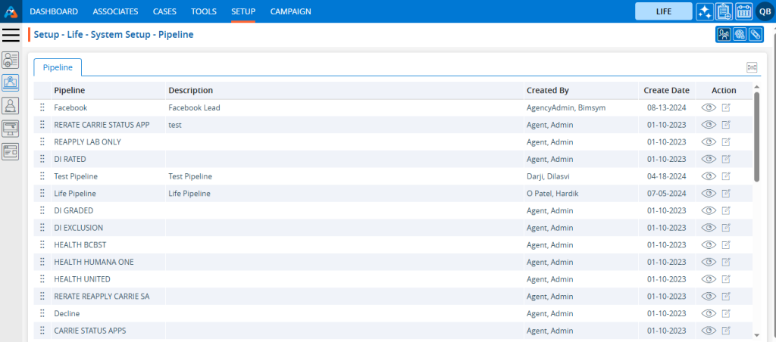Screen dimensions: 776x342
Task: Click the sparkle AI assistant icon
Action: click(x=704, y=11)
